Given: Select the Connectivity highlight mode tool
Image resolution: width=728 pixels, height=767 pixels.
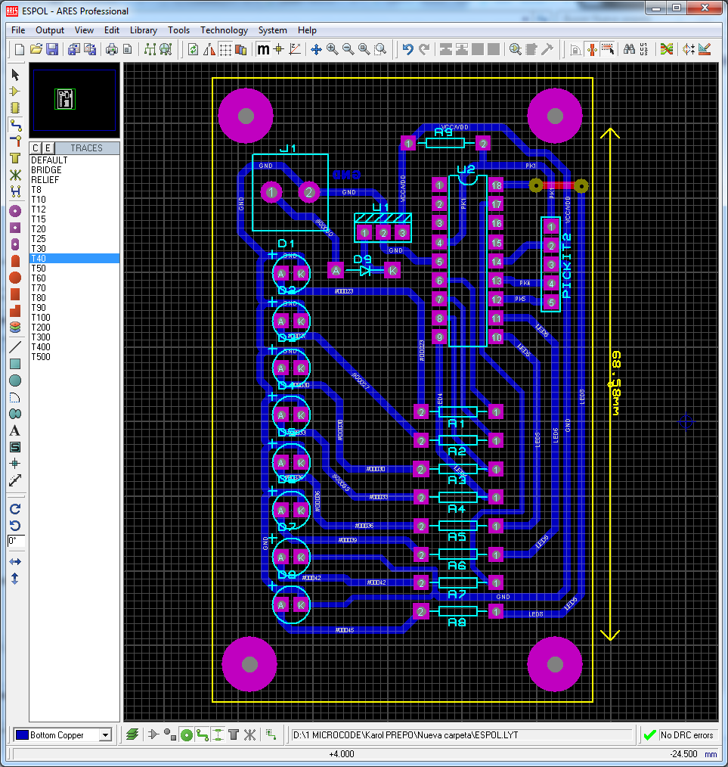Looking at the screenshot, I should click(x=15, y=191).
